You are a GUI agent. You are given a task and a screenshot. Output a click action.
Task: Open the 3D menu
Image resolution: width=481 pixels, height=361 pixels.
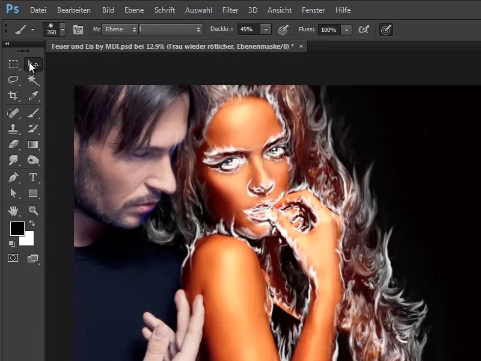click(253, 10)
